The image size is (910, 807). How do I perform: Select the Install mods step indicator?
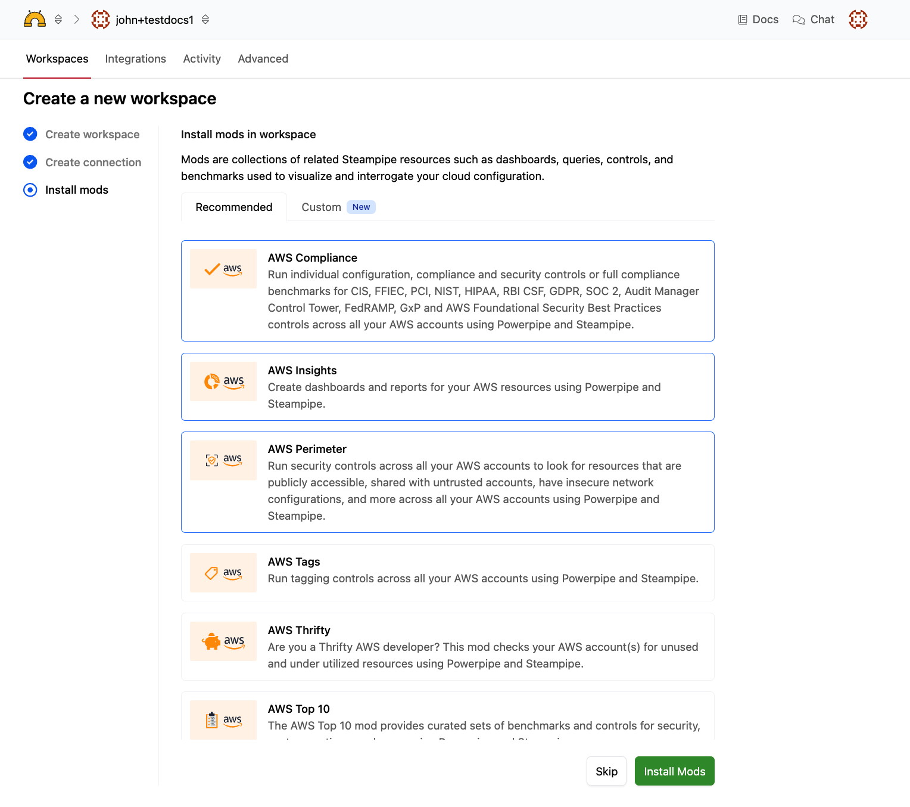30,190
